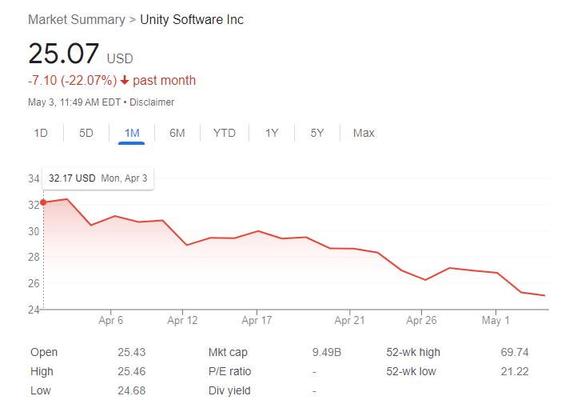Click the 32.17 USD chart tooltip
585x408 pixels.
[x=97, y=178]
